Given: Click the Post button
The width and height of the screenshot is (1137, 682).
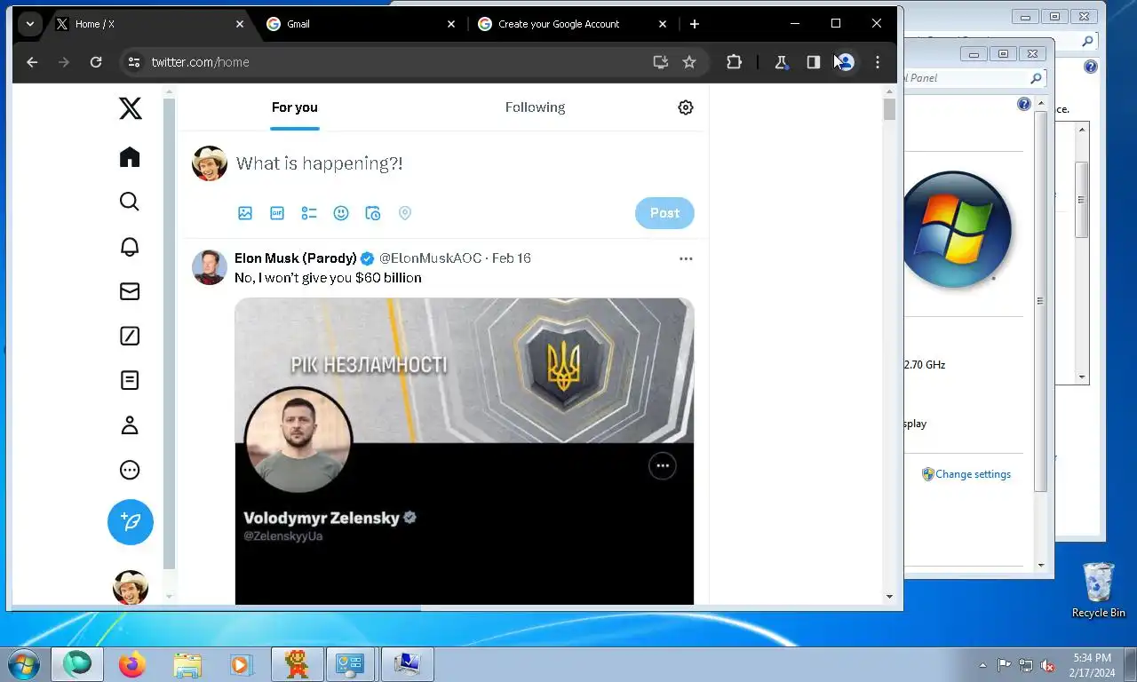Looking at the screenshot, I should pyautogui.click(x=664, y=213).
